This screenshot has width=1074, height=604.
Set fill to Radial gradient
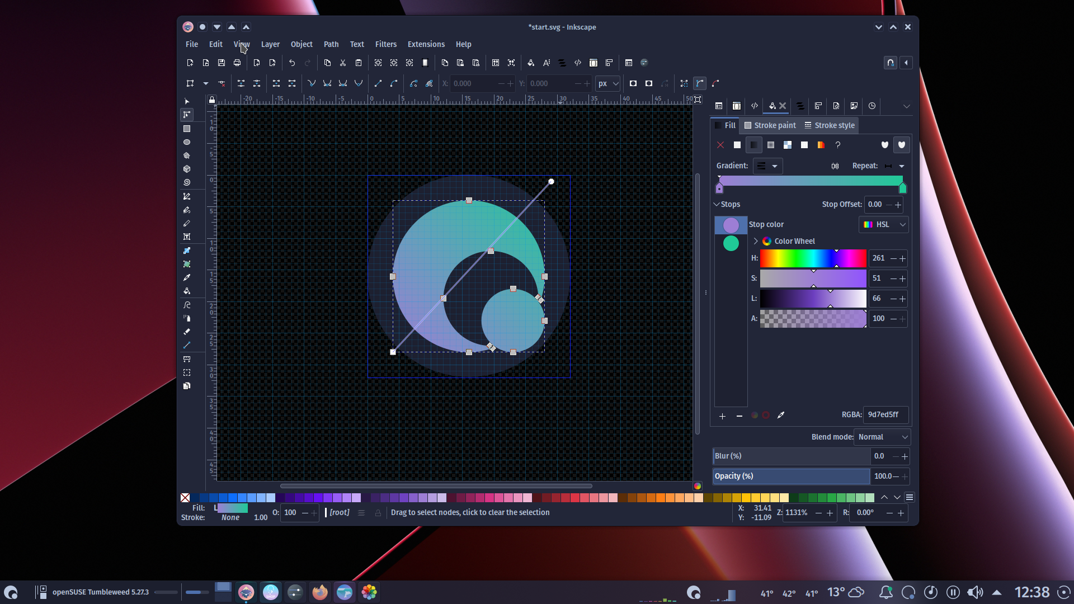tap(771, 145)
